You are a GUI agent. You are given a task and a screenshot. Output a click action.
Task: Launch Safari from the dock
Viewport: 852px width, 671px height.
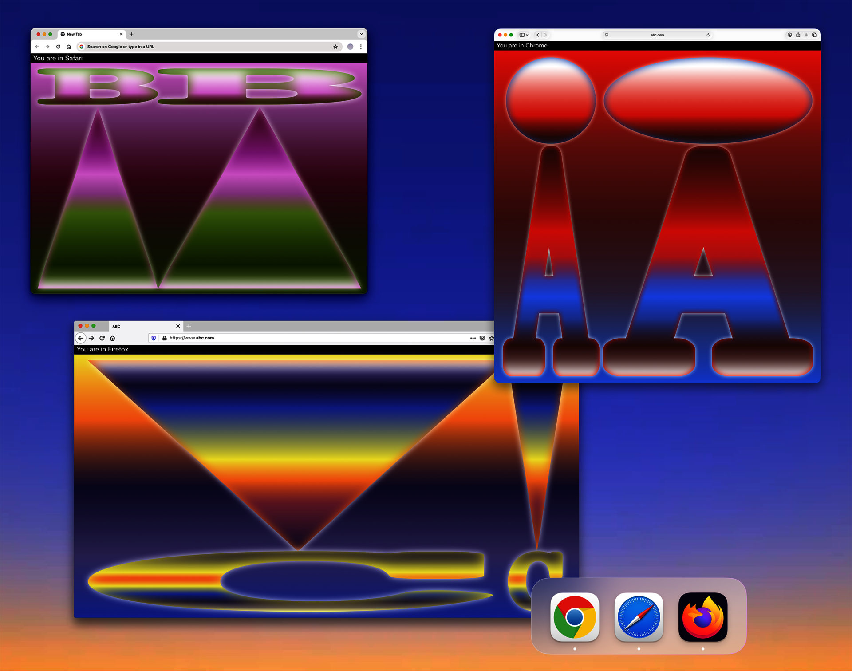[639, 617]
